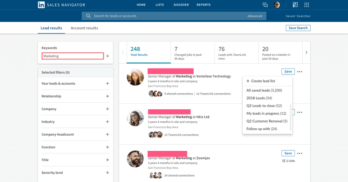Switch to Account results tab

84,28
